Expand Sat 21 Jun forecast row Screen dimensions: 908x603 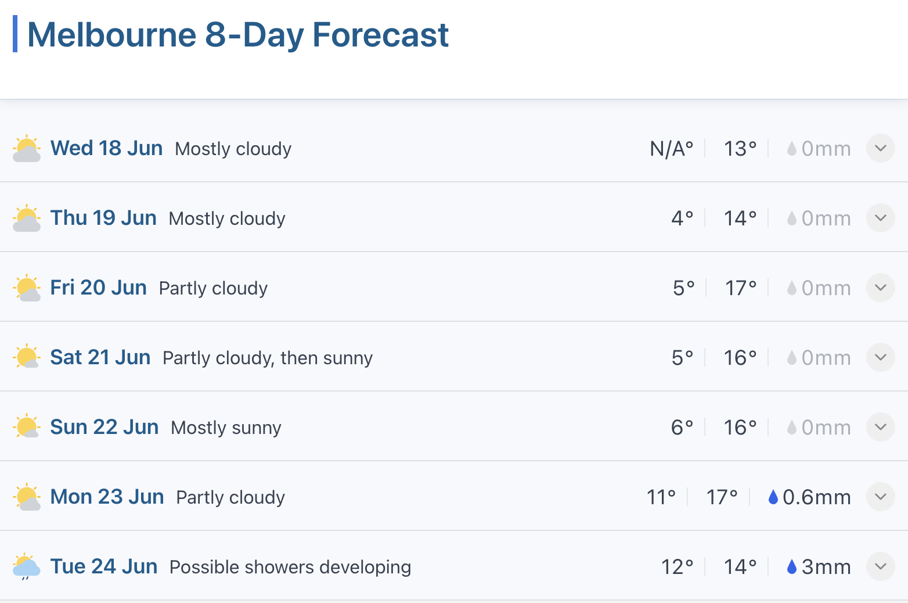[x=880, y=357]
